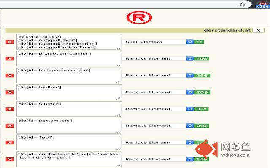270x168 pixels.
Task: Delete the toolbar rule with red X
Action: pos(10,92)
